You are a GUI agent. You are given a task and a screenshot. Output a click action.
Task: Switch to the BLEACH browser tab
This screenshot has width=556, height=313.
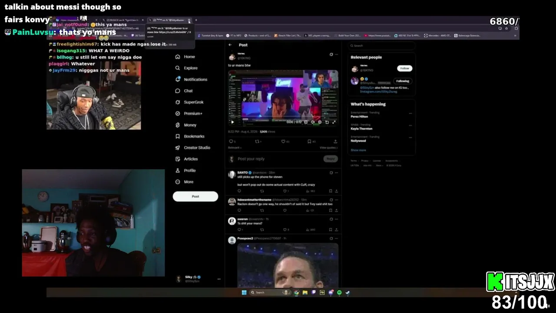click(x=124, y=20)
